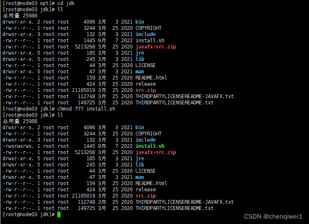
Task: Click the white 'install.sh' filename before chmod
Action: point(150,41)
